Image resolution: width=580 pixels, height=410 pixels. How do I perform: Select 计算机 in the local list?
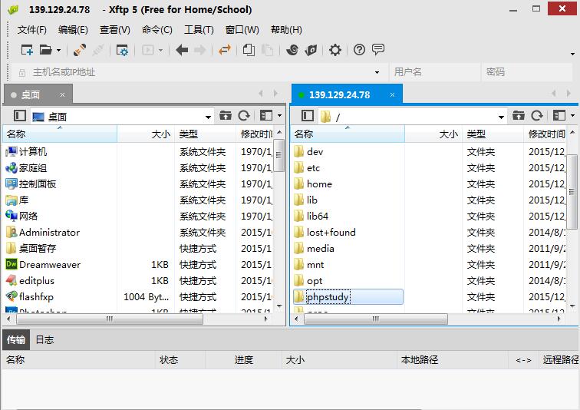coord(32,152)
